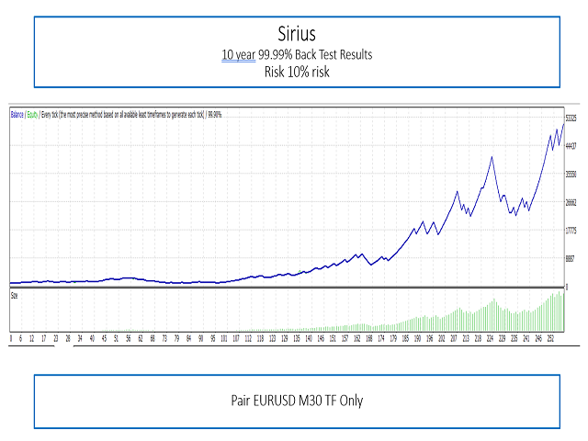Click the 'Balance' legend label
Screen dimensions: 588x441
pos(17,115)
